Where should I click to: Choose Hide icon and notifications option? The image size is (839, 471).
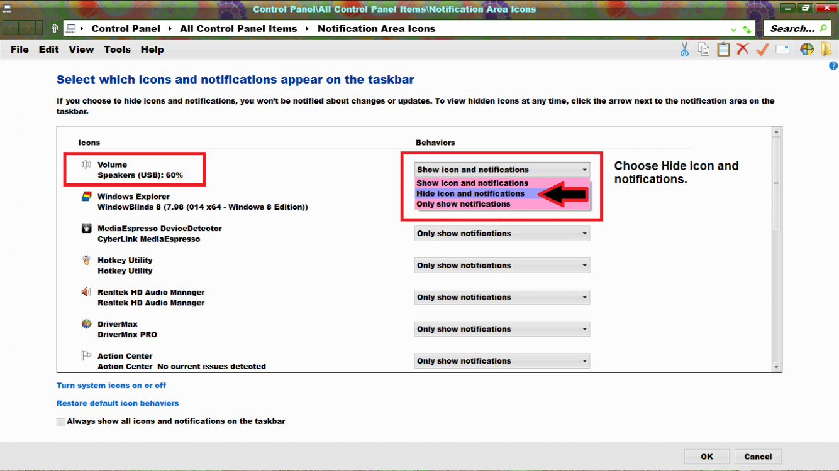502,193
